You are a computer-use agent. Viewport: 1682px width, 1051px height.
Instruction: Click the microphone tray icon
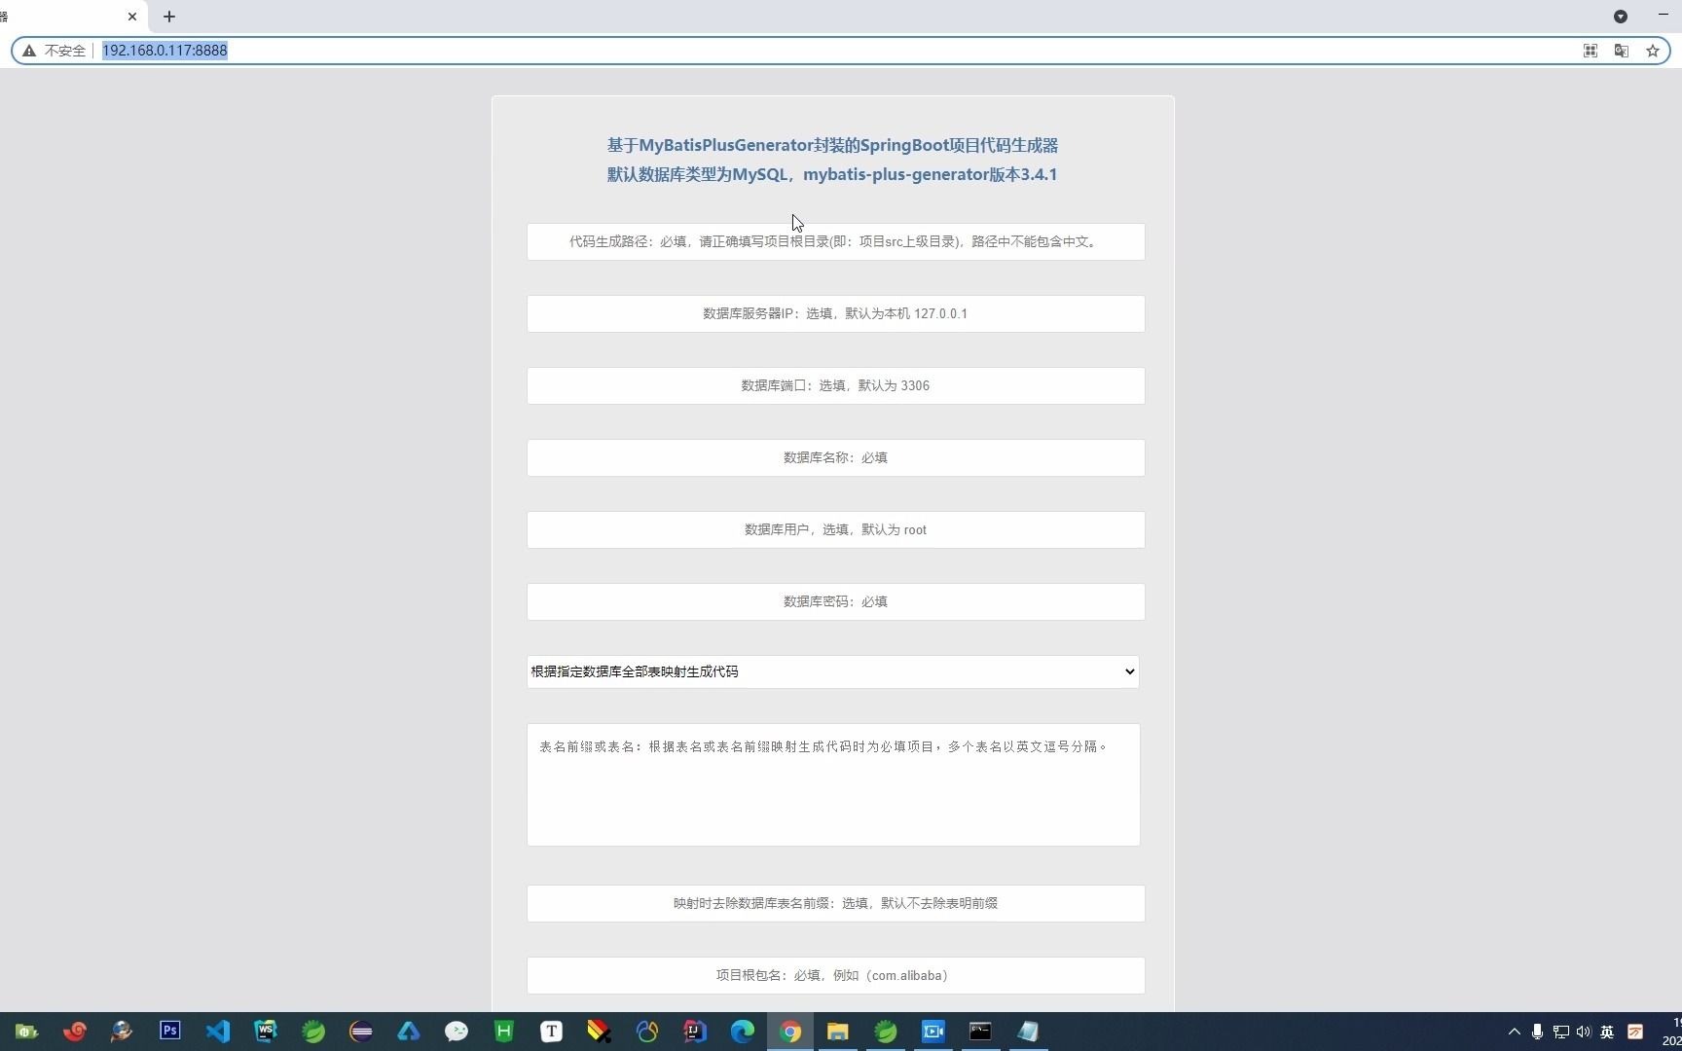(1537, 1032)
